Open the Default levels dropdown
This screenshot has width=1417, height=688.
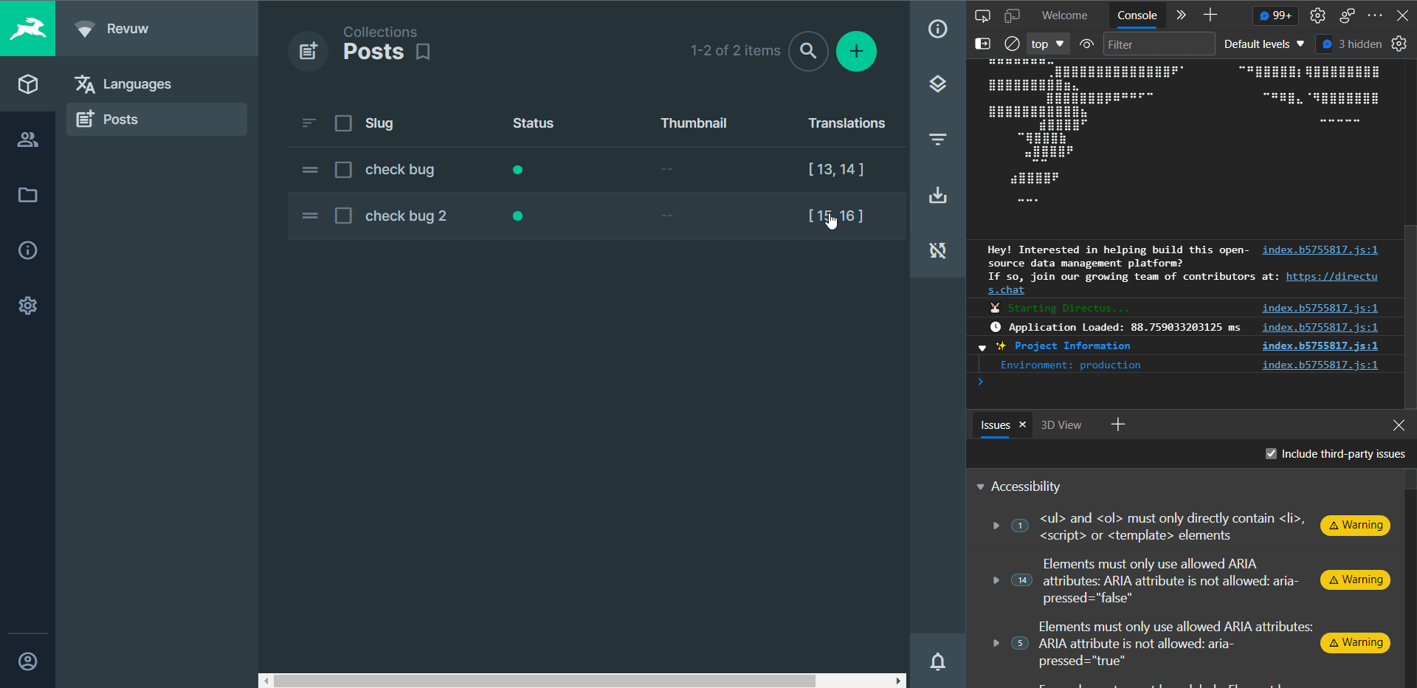(1263, 44)
